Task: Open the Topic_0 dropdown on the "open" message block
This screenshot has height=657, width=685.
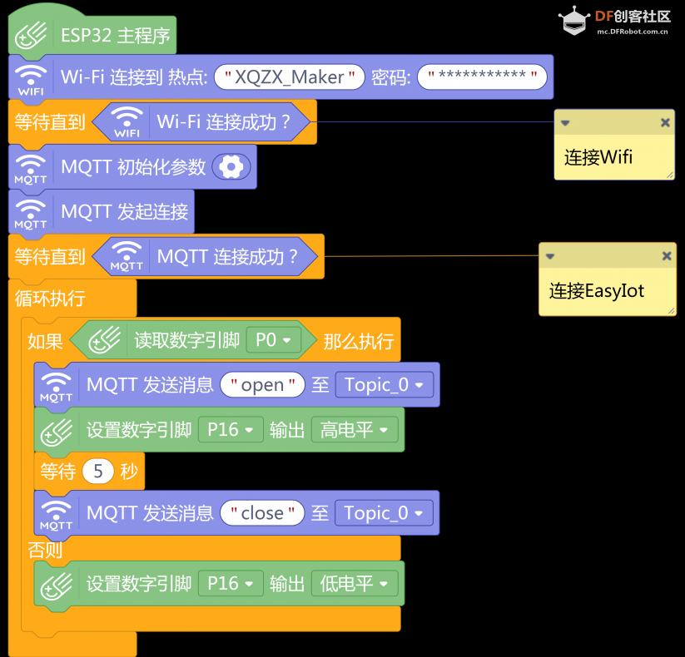Action: point(385,385)
